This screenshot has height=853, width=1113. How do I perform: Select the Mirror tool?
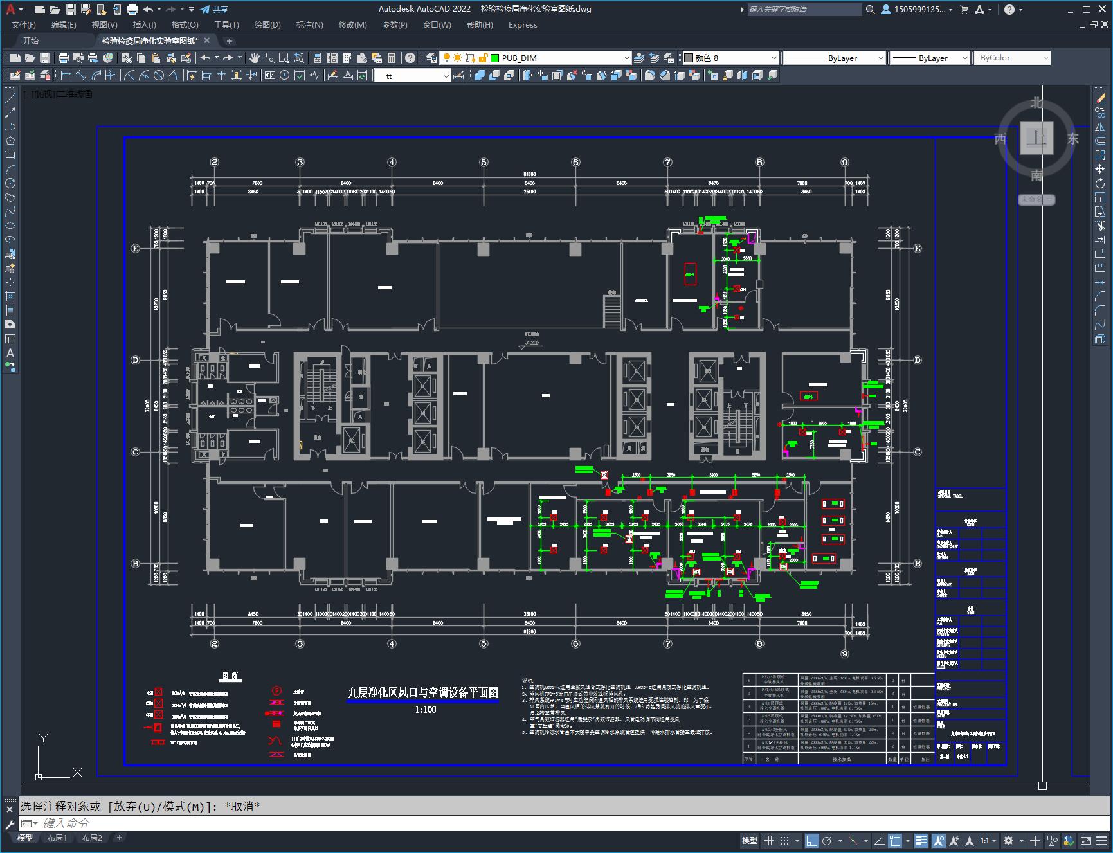(1100, 127)
